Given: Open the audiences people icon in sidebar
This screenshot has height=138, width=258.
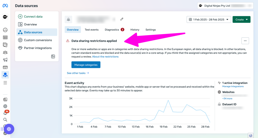Looking at the screenshot, I should coord(5,52).
